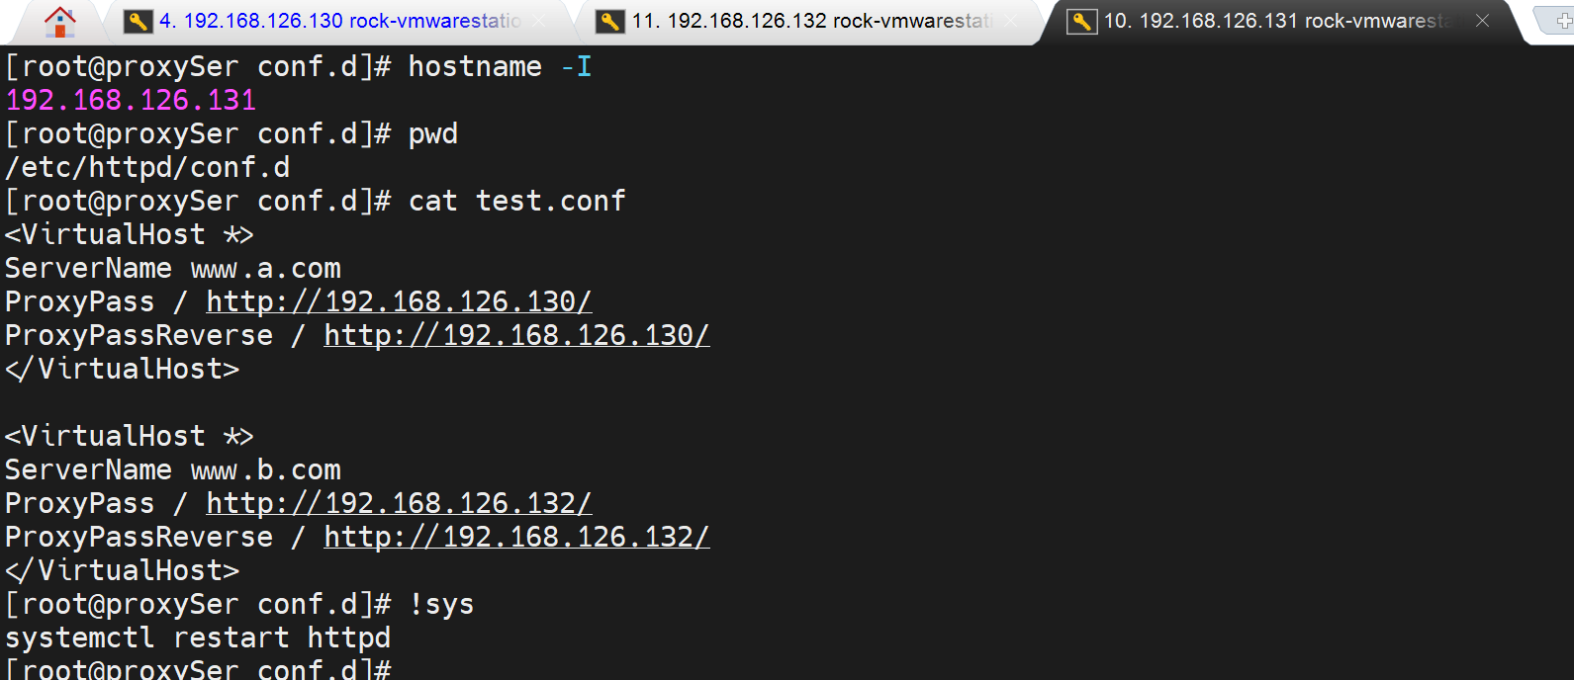Open the Home tab icon
This screenshot has width=1574, height=680.
point(59,21)
